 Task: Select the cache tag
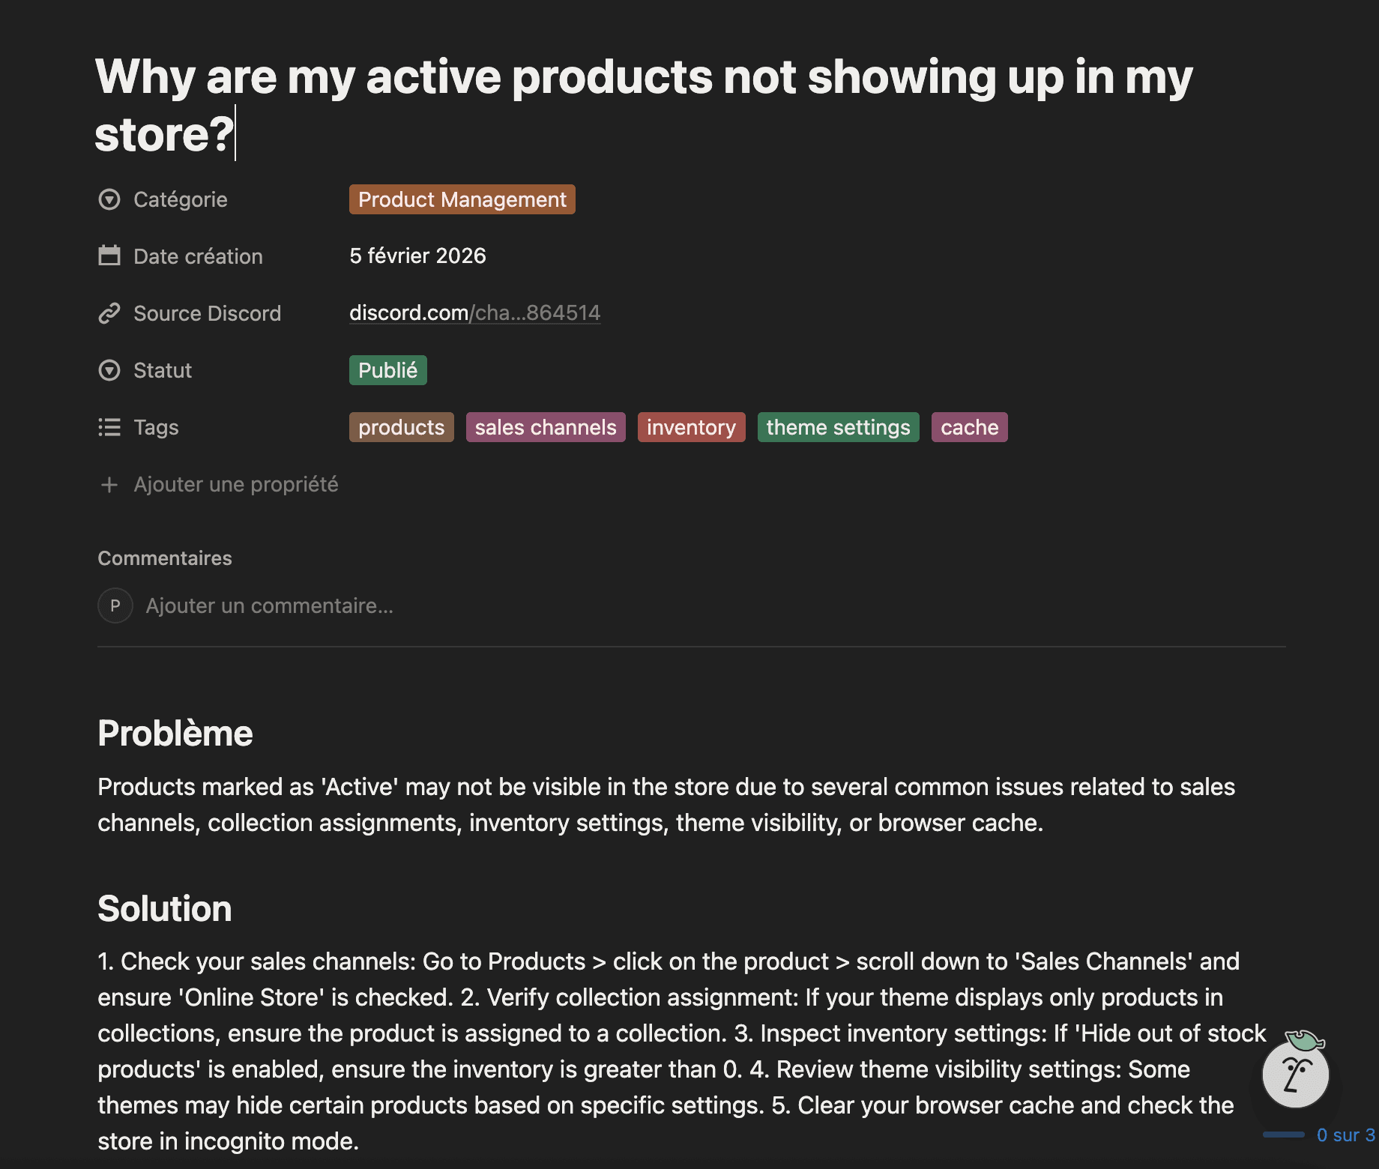click(x=968, y=427)
